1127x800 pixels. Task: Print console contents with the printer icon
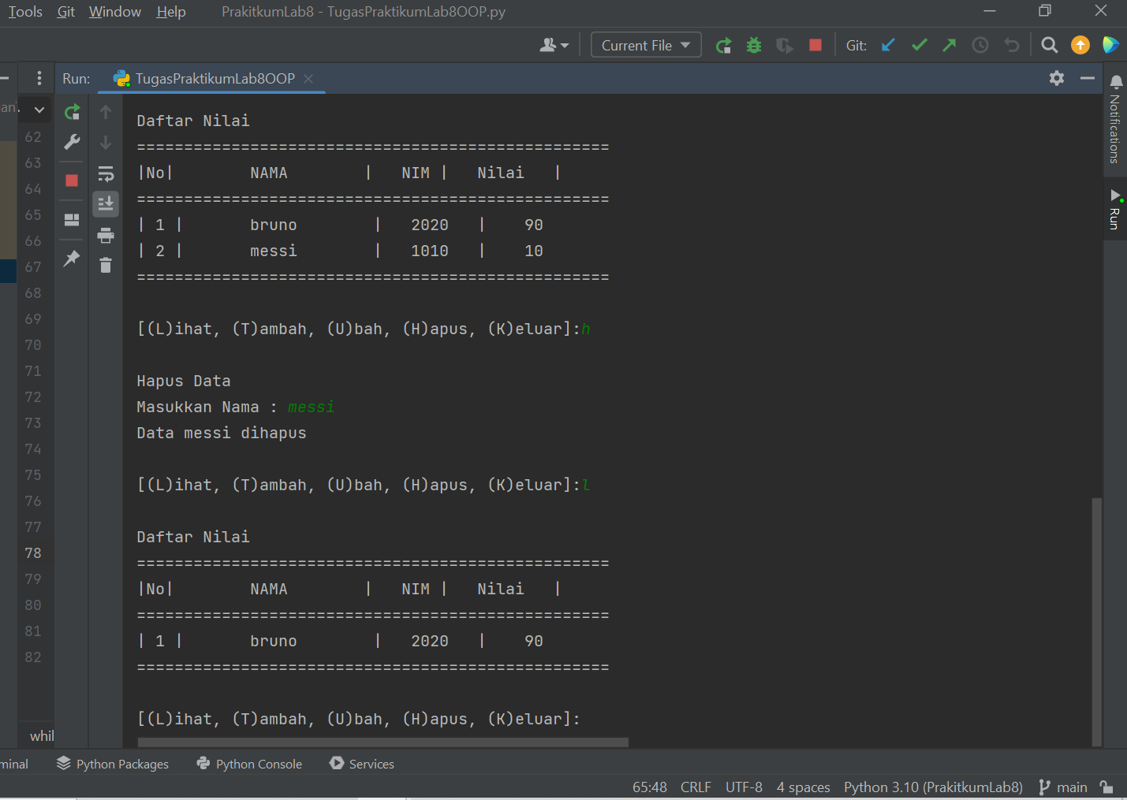pyautogui.click(x=106, y=235)
